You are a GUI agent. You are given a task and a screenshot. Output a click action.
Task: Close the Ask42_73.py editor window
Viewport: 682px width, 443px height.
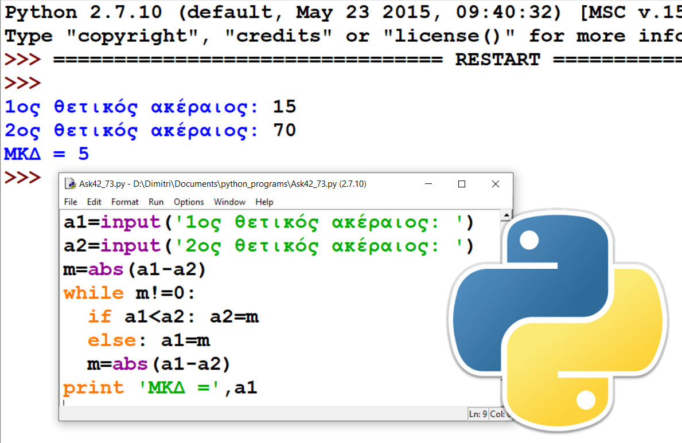coord(496,184)
